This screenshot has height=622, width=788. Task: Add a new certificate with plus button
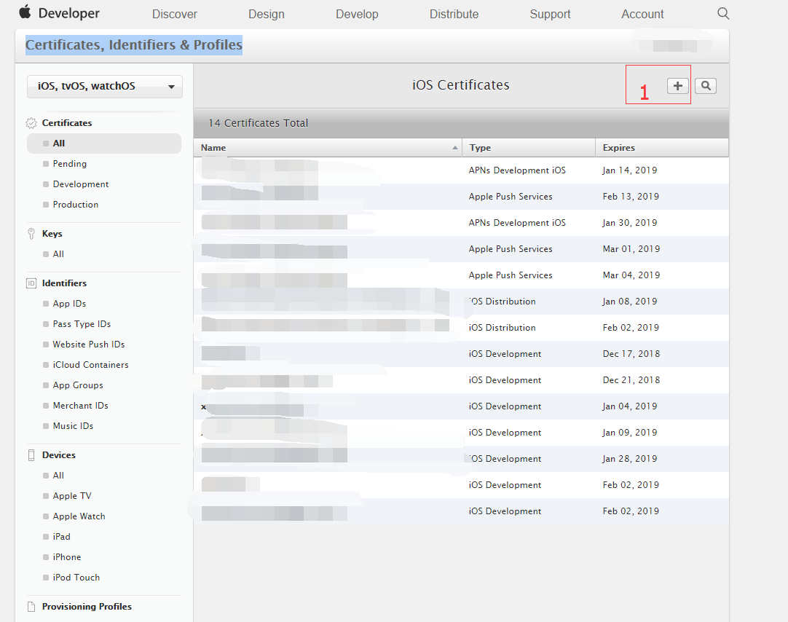677,86
